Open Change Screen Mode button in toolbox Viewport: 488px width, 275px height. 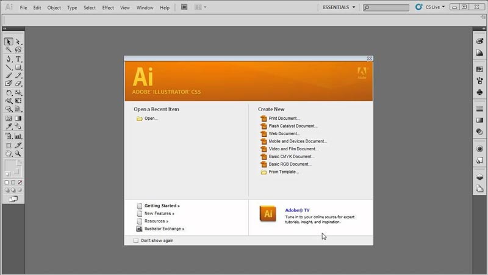tap(13, 199)
